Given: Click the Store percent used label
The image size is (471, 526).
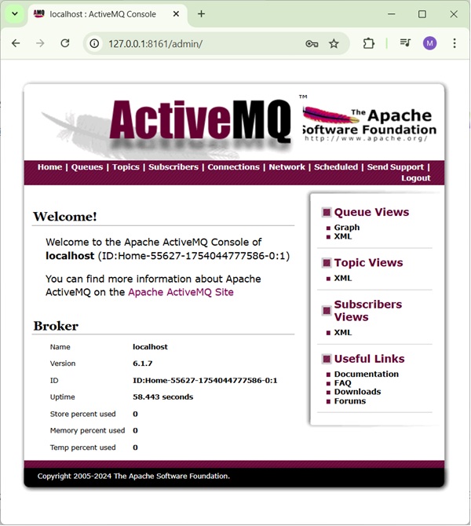Looking at the screenshot, I should 83,414.
